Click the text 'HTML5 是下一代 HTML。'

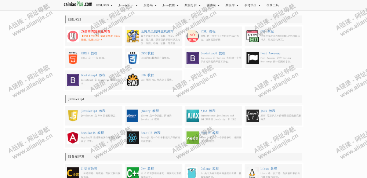point(93,58)
